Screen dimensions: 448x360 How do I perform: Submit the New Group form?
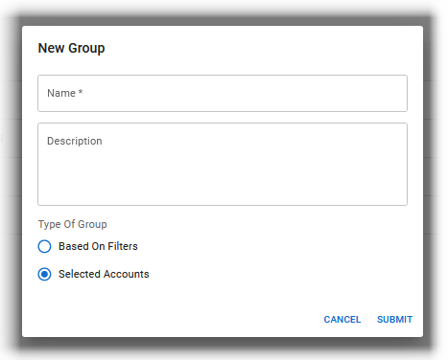394,320
